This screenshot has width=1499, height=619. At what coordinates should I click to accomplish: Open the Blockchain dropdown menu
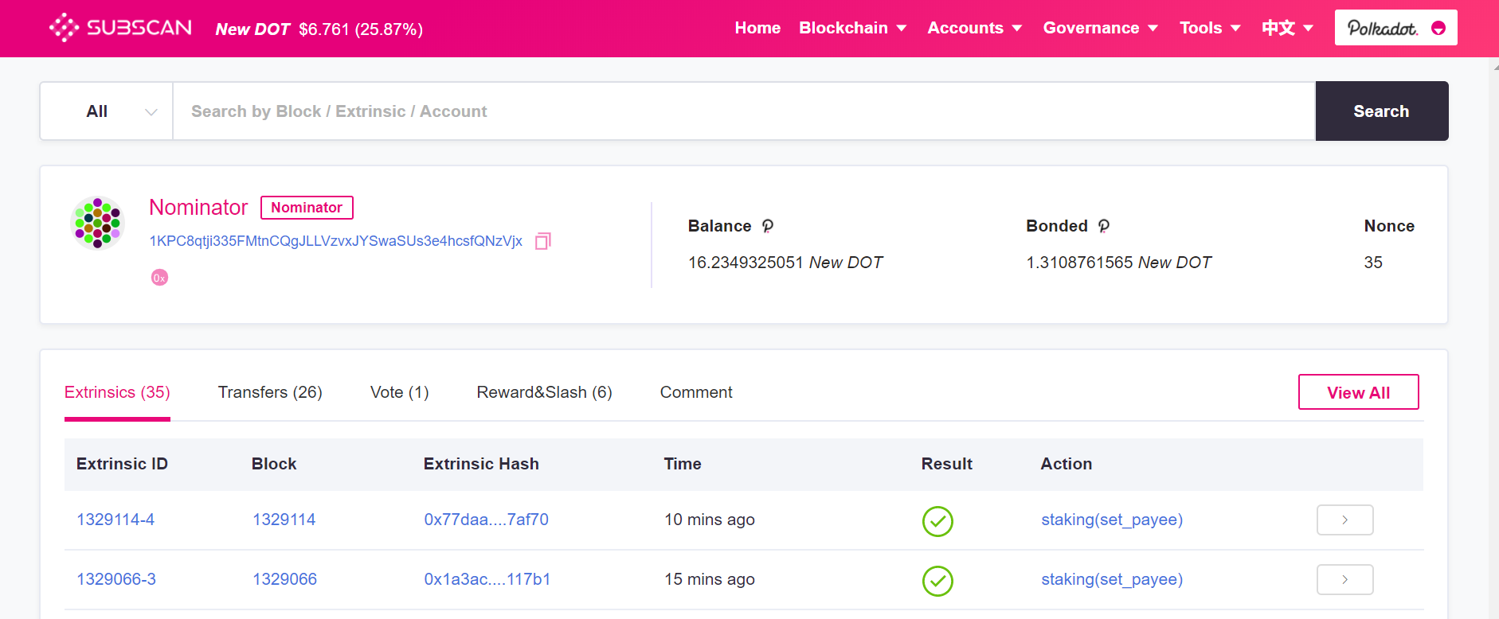pos(852,28)
